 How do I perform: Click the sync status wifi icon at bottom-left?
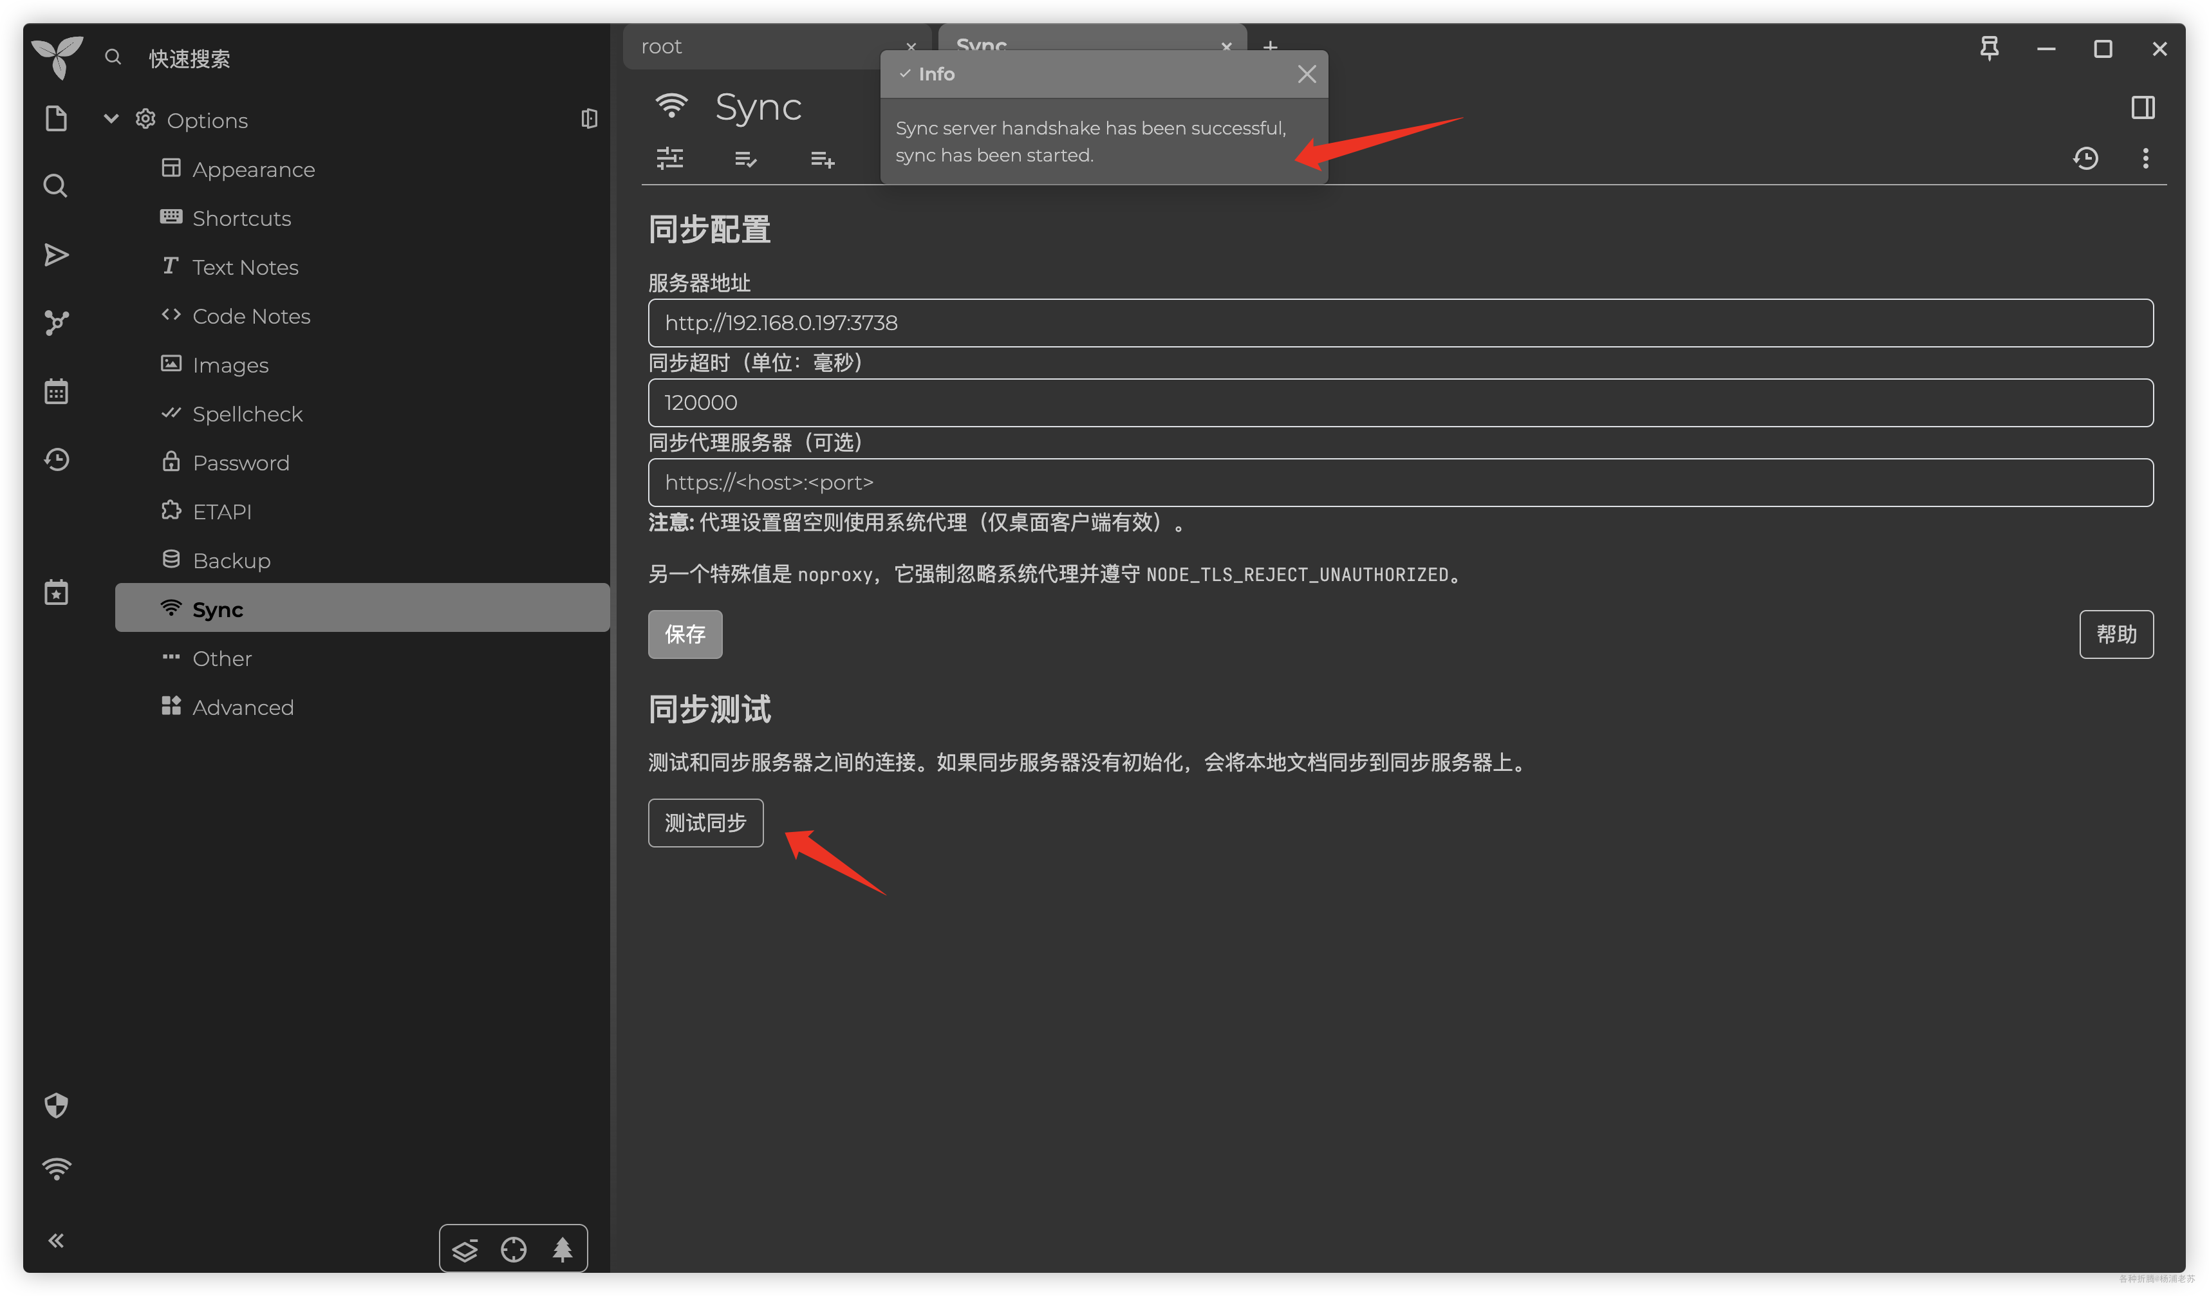pos(56,1169)
